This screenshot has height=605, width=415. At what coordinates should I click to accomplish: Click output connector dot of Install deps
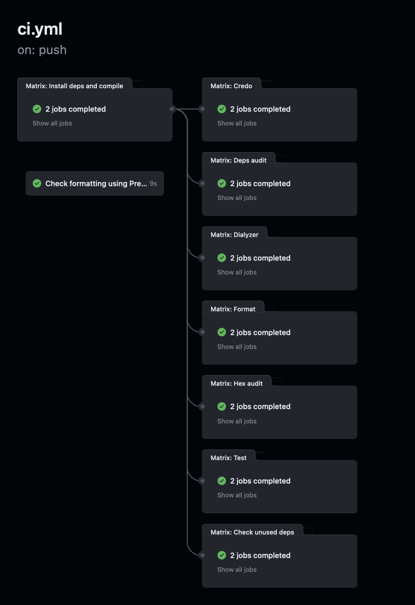pyautogui.click(x=172, y=109)
